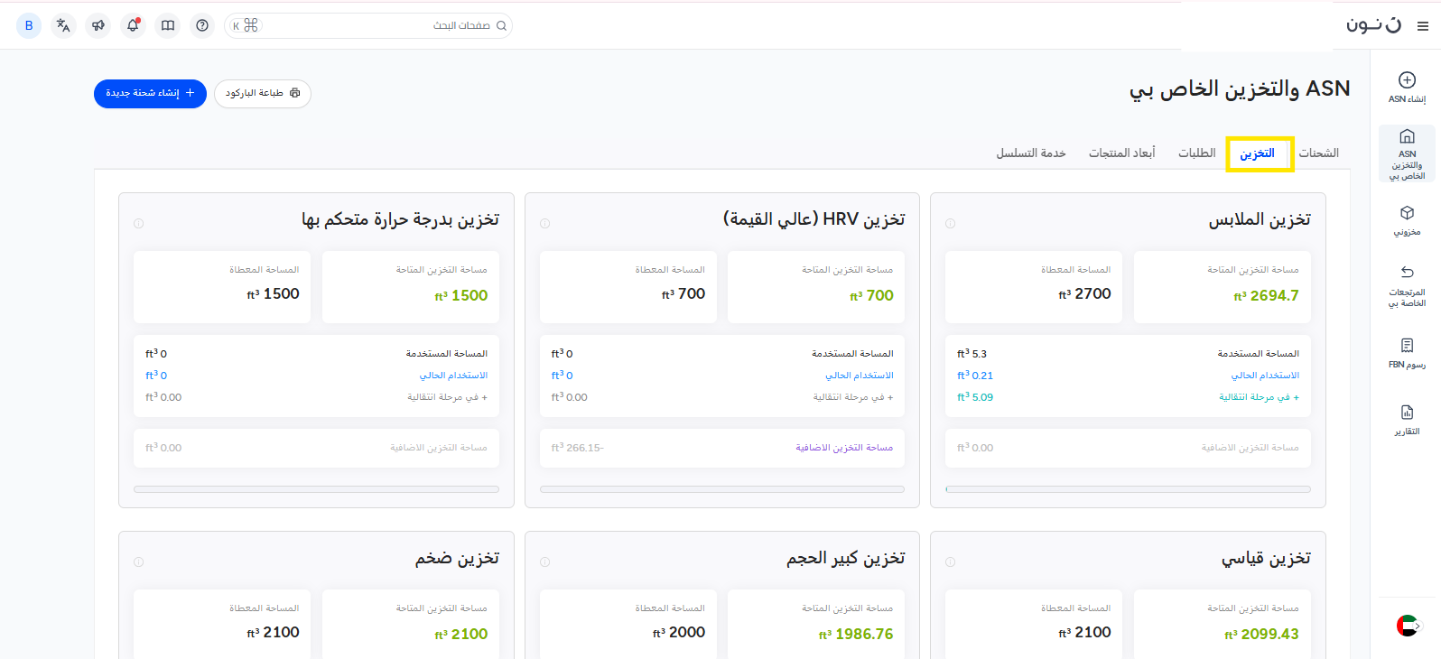Open the language translate icon
This screenshot has height=659, width=1441.
[63, 25]
